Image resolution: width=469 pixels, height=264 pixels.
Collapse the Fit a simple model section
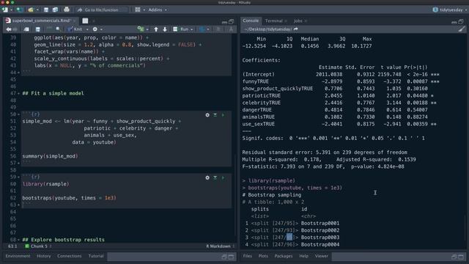(x=18, y=94)
